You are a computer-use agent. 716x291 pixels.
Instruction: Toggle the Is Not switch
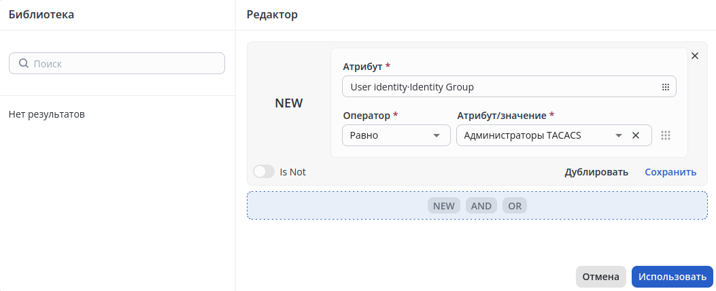(263, 172)
